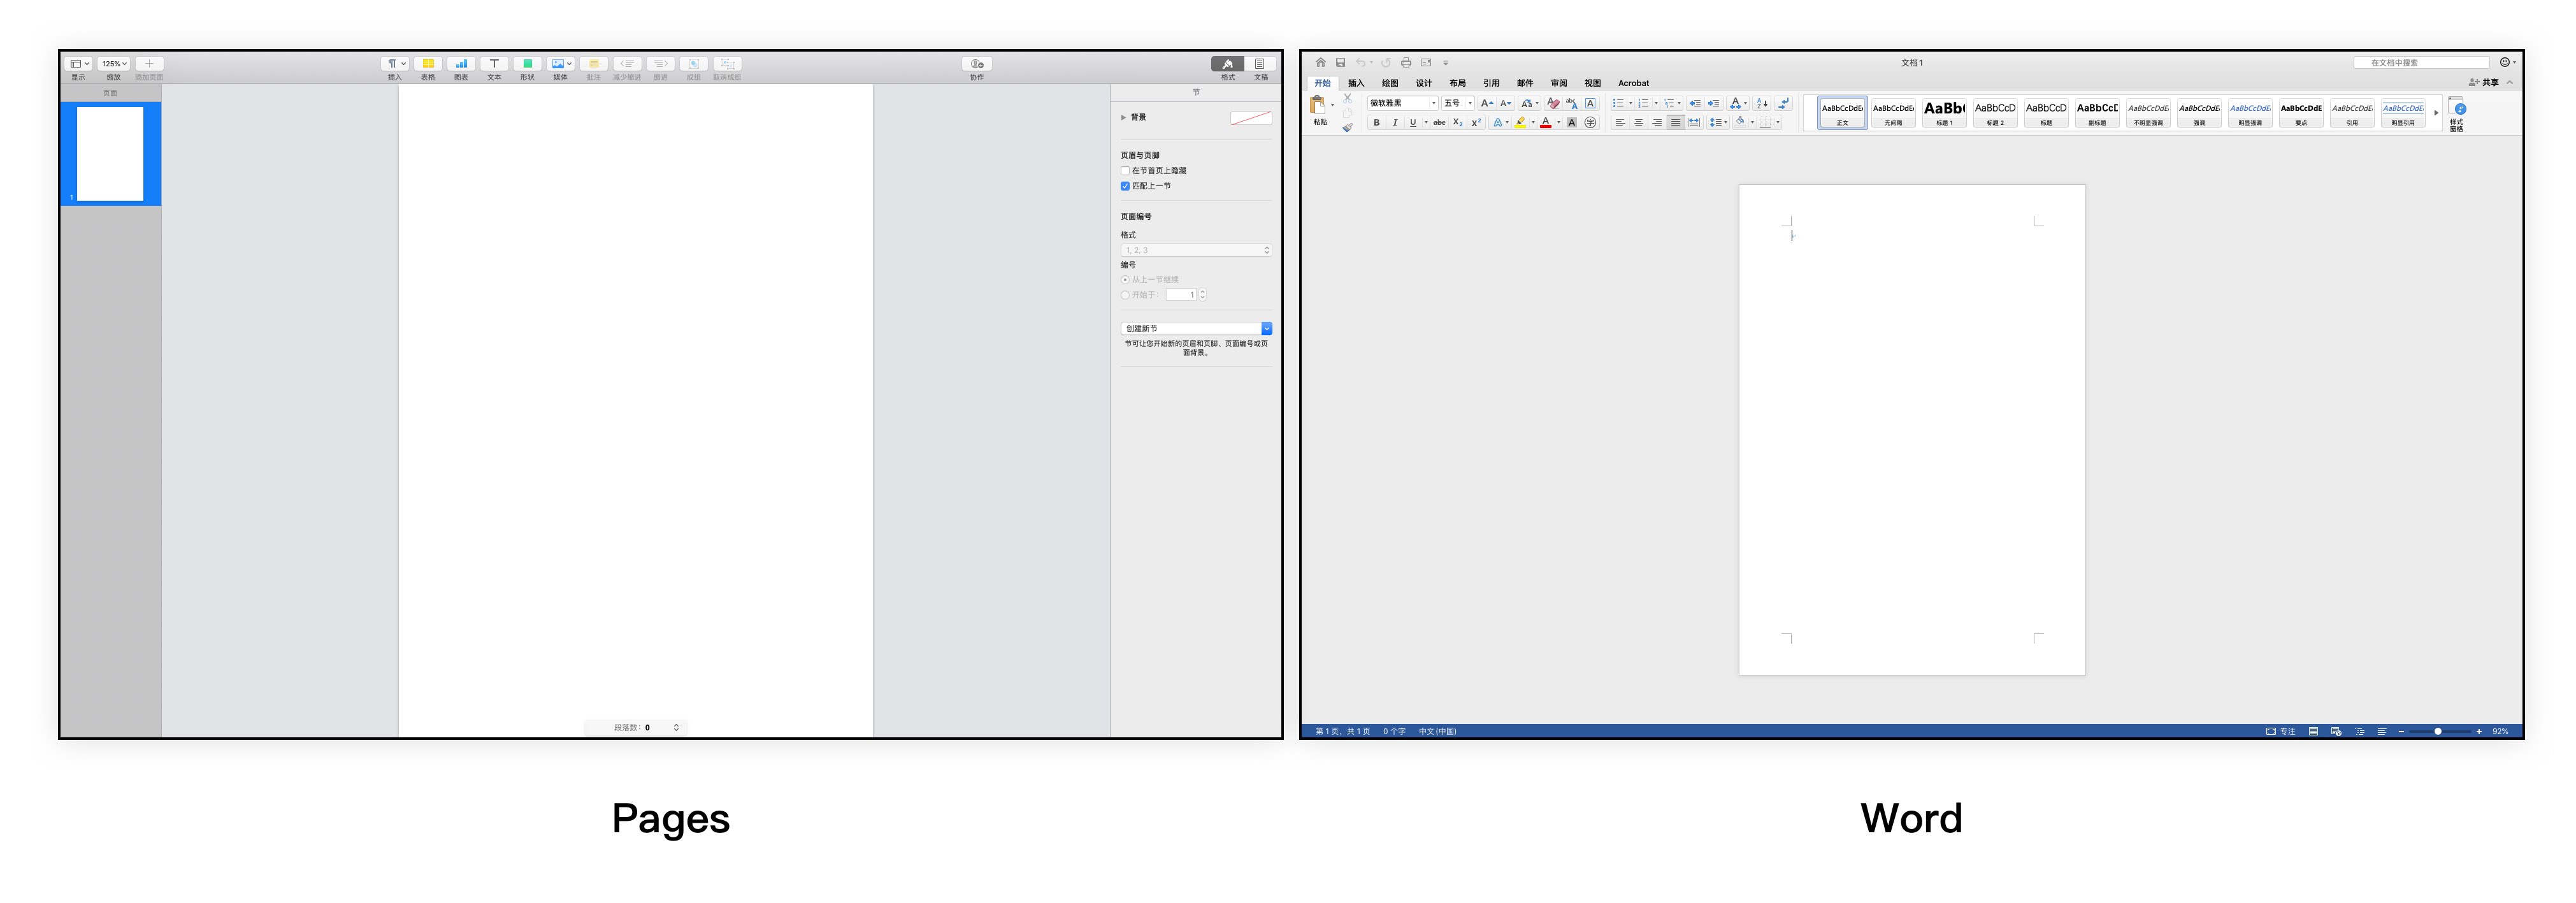The height and width of the screenshot is (903, 2576).
Task: Expand the 背景 disclosure triangle
Action: 1124,118
